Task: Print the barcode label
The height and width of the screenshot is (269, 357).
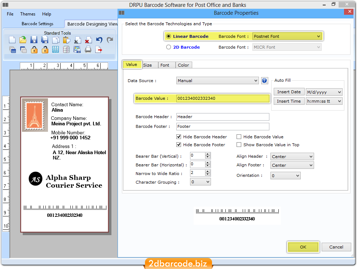Action: [88, 49]
